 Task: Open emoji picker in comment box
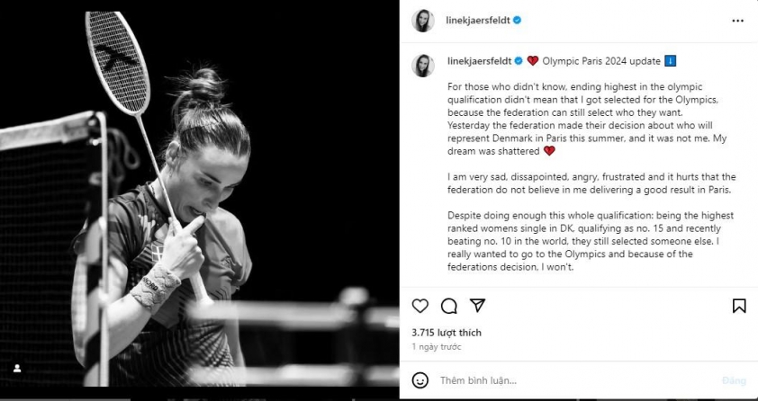click(x=420, y=380)
